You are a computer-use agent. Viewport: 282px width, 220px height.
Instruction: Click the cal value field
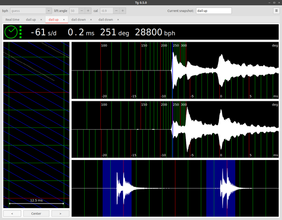click(x=107, y=11)
